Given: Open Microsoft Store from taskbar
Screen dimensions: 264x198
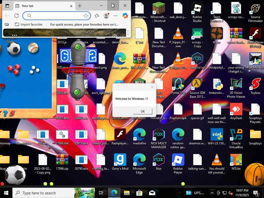Looking at the screenshot, I should tap(139, 193).
